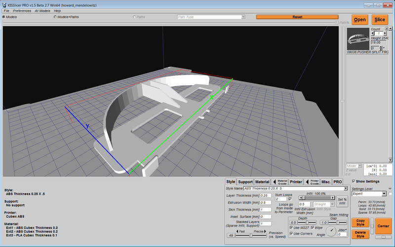Click the Infill scrollbar right arrow
Screen dimensions: 395x247
coord(333,198)
